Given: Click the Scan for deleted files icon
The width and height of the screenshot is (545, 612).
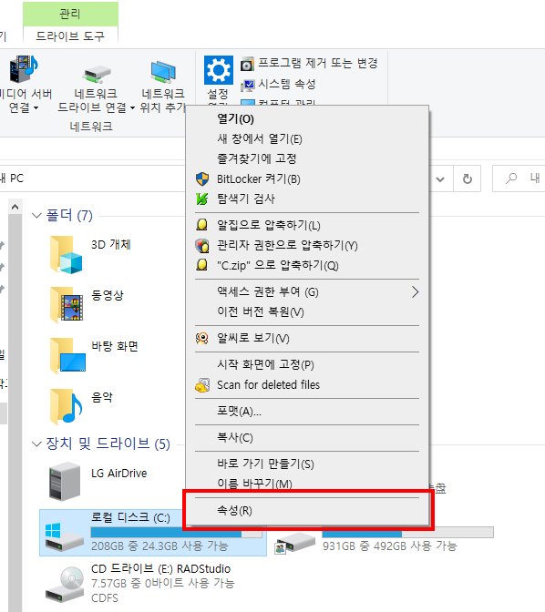Looking at the screenshot, I should (202, 385).
